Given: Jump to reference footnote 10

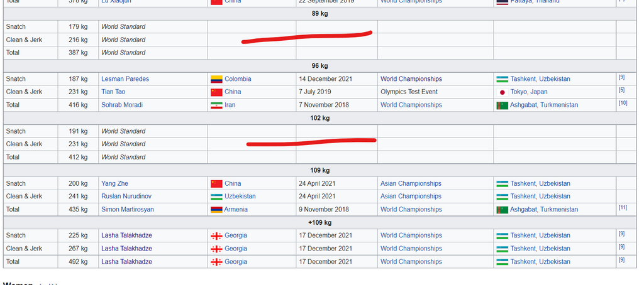Looking at the screenshot, I should click(x=623, y=103).
